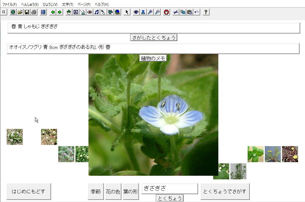
Task: Click the open folder icon in toolbar
Action: tap(20, 12)
